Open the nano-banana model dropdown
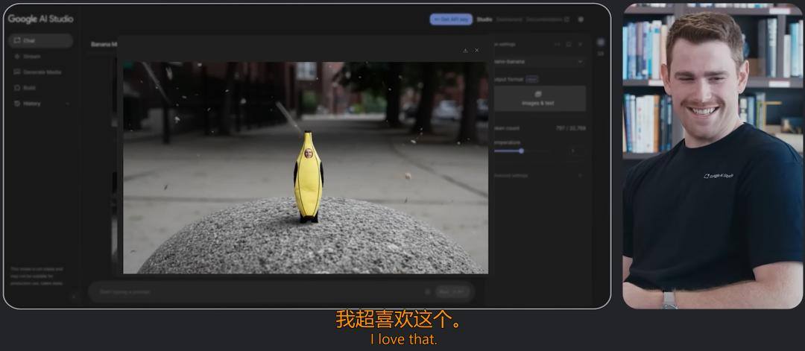The image size is (805, 351). tap(539, 62)
